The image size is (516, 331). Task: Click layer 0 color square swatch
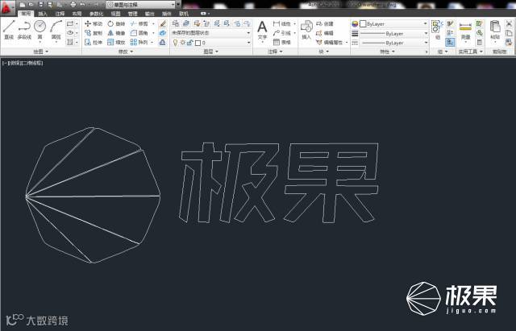198,43
